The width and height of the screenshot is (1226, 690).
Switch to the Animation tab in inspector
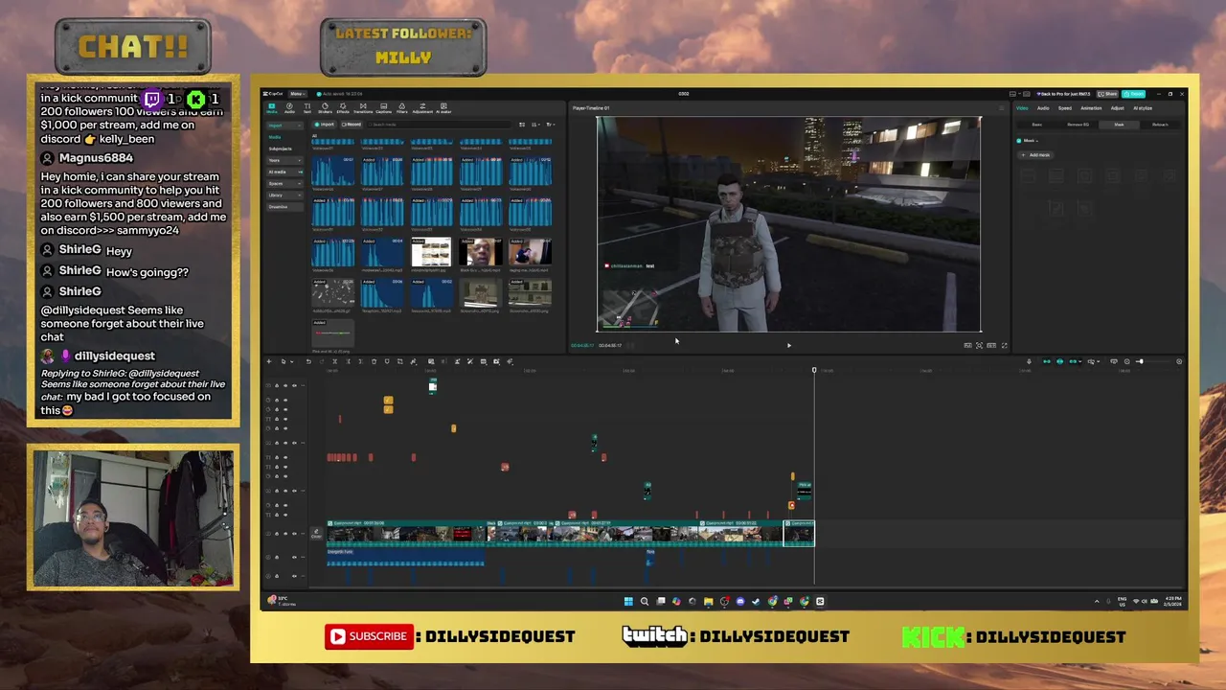tap(1091, 108)
